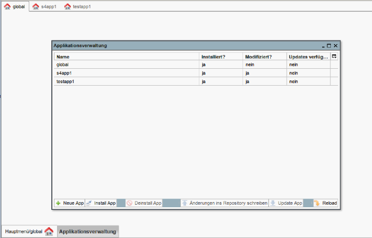Sort by the Name column header
Viewport: 372px width, 238px height.
pos(126,56)
